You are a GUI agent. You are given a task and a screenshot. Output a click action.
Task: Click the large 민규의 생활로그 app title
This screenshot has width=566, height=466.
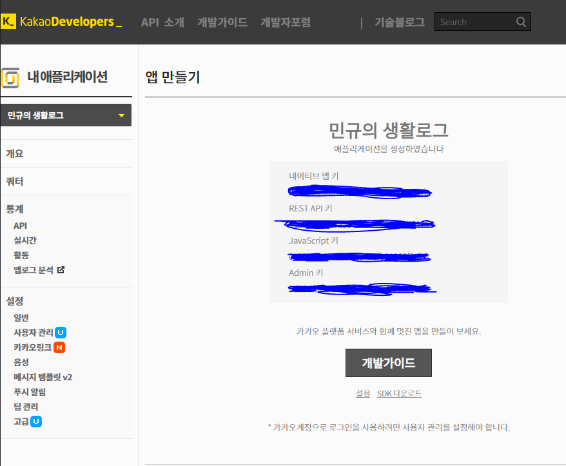pos(389,130)
